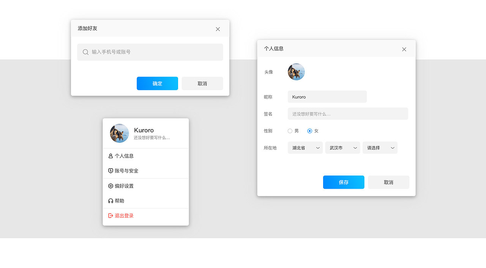The width and height of the screenshot is (486, 268).
Task: Click the Kuroro name in user menu
Action: point(144,130)
